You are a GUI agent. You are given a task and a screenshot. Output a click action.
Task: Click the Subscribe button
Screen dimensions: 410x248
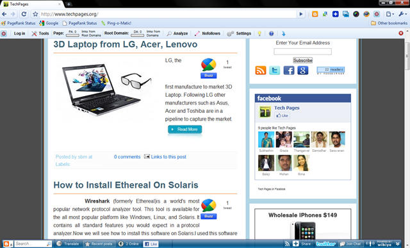303,60
